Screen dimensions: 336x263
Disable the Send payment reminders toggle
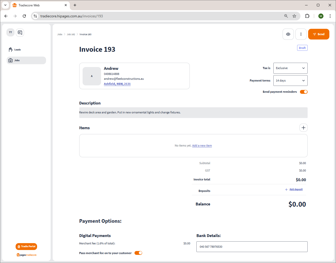(304, 92)
